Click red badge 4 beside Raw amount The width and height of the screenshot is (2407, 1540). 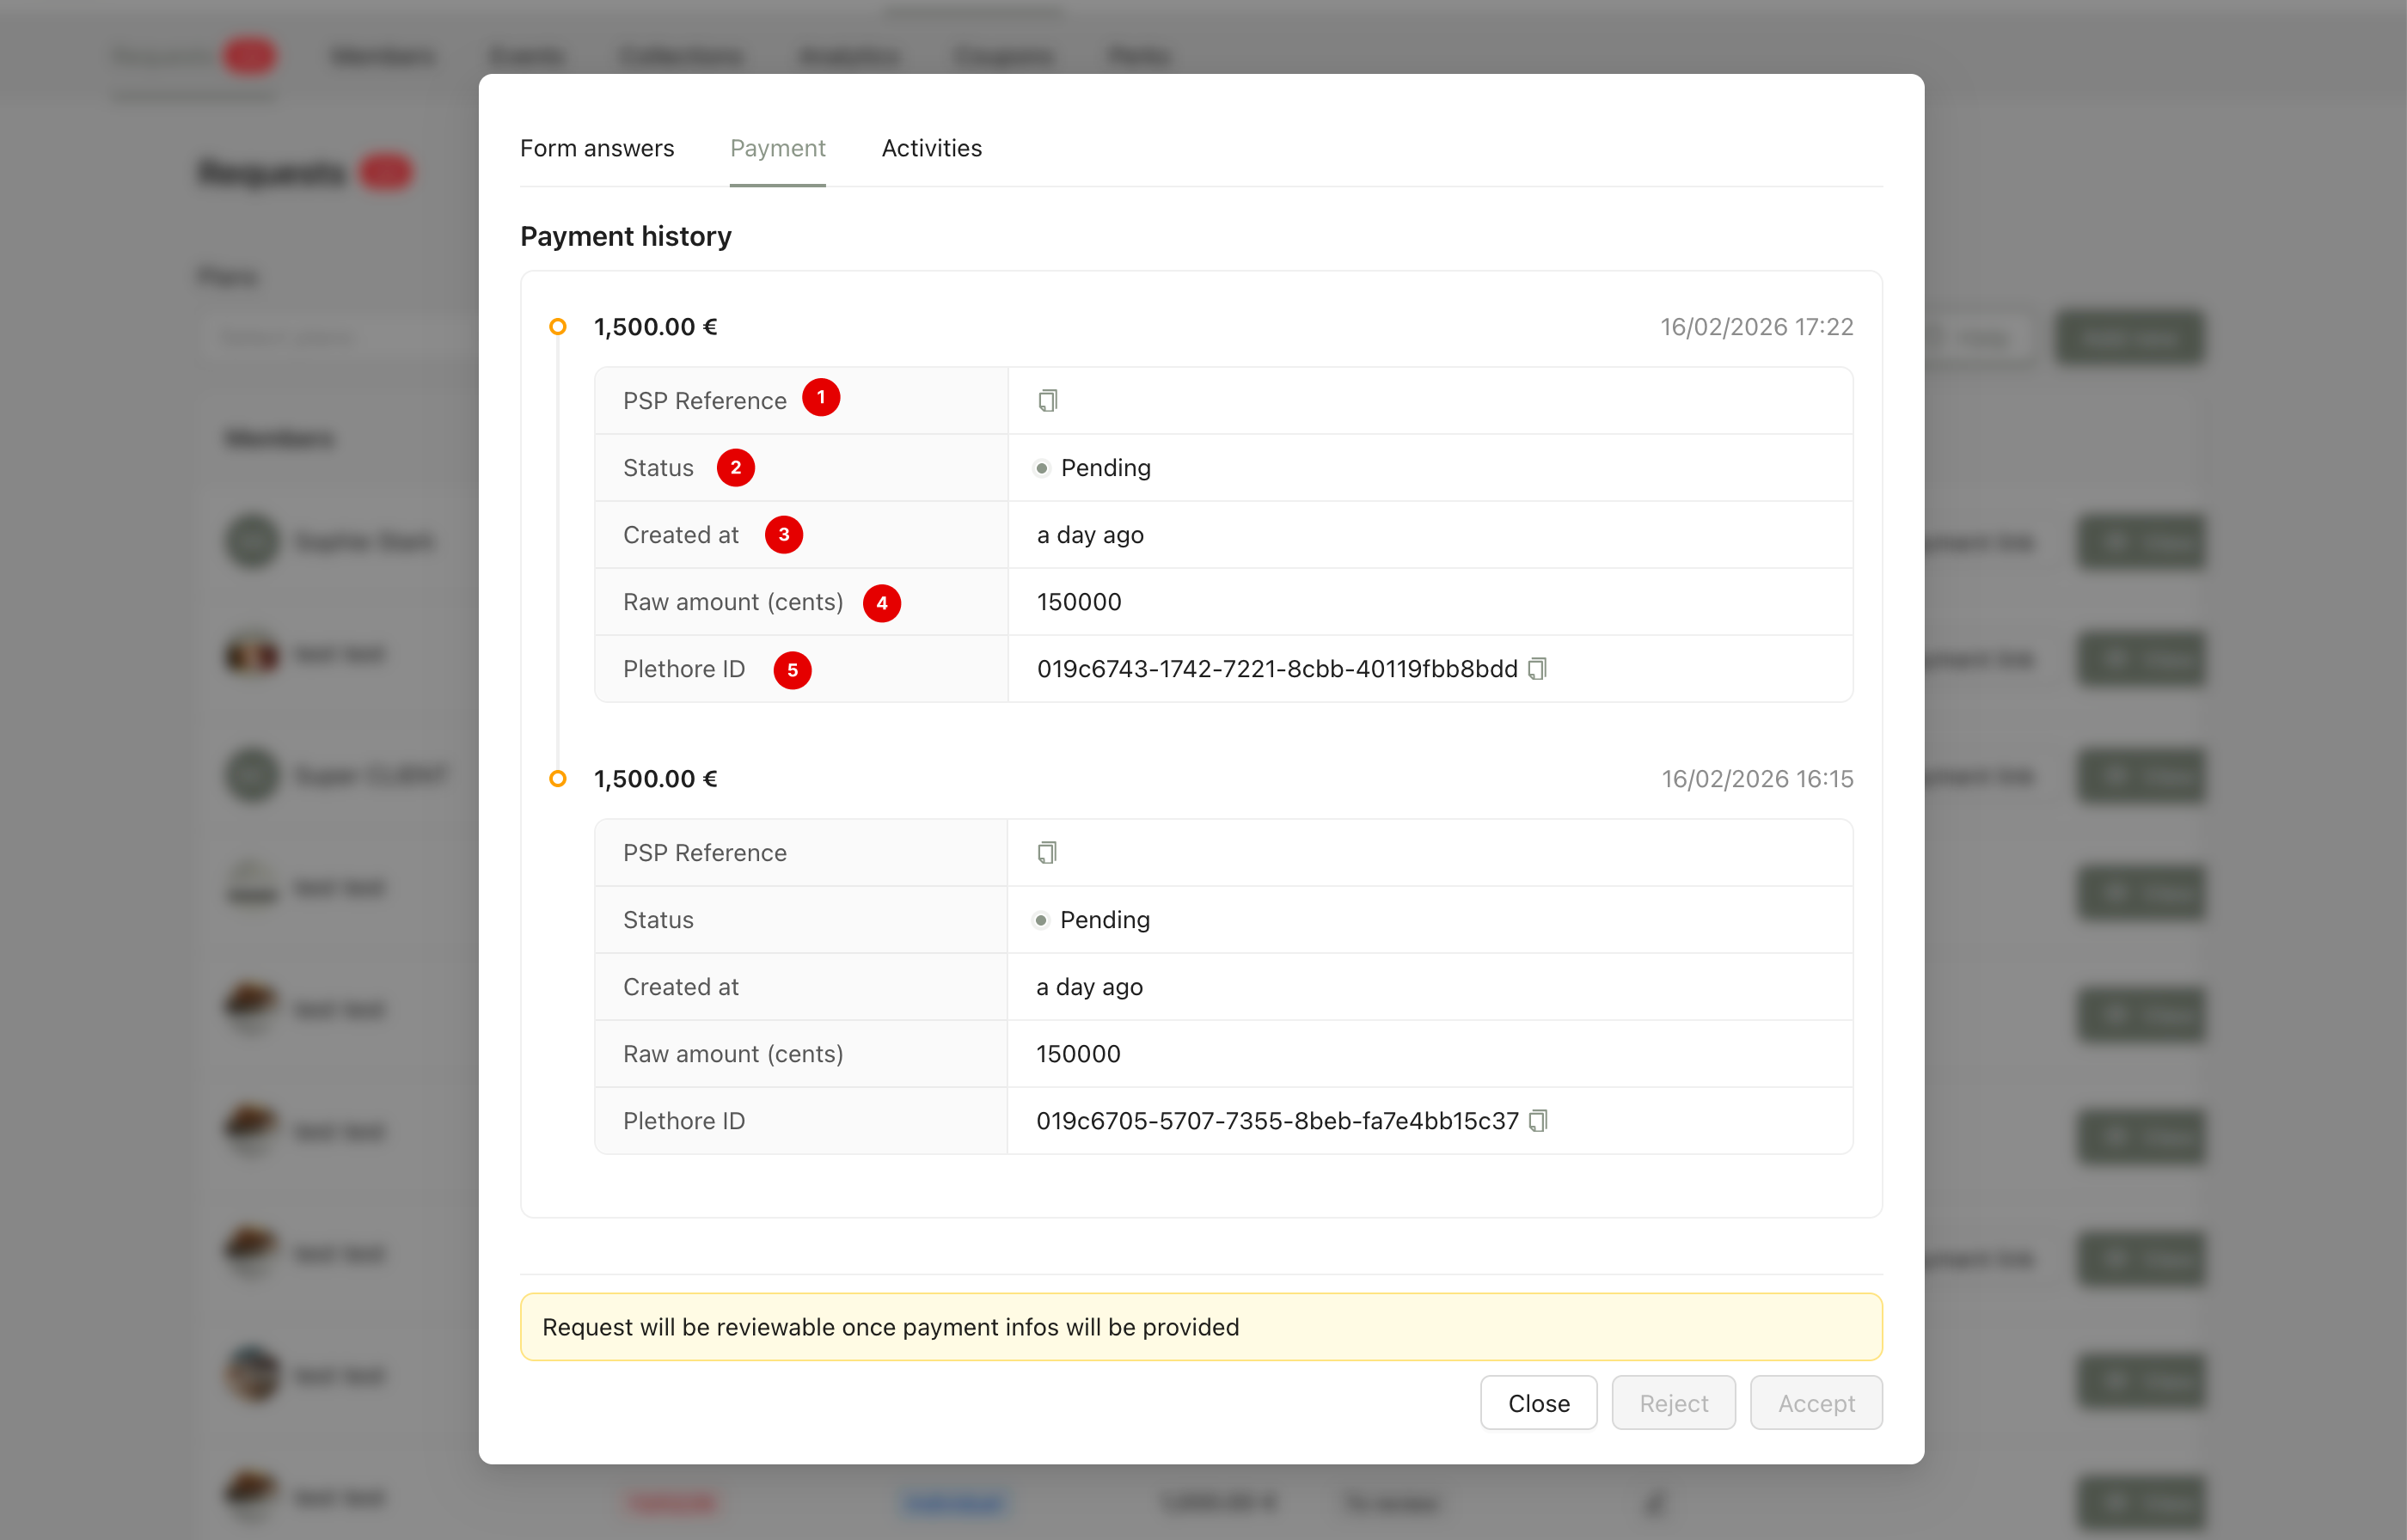[881, 603]
